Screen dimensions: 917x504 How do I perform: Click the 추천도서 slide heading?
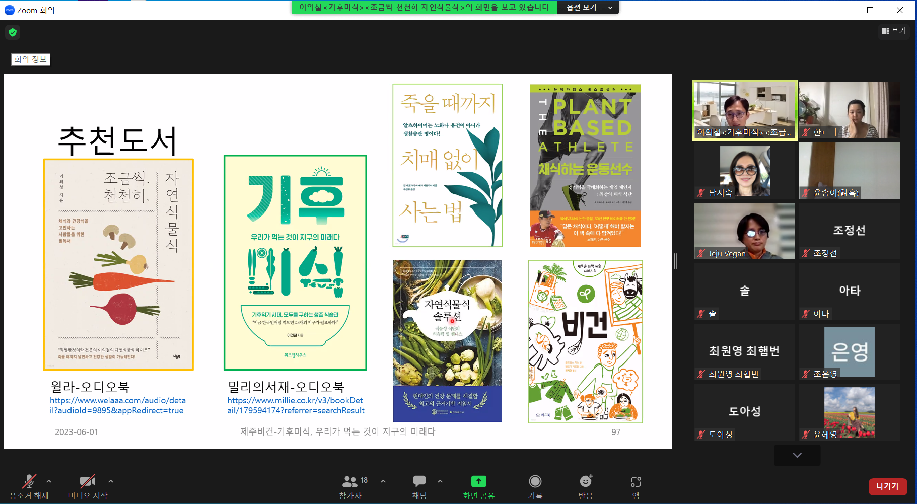click(x=117, y=141)
